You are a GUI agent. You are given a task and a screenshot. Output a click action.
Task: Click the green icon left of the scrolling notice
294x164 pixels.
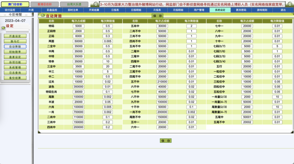coord(96,5)
